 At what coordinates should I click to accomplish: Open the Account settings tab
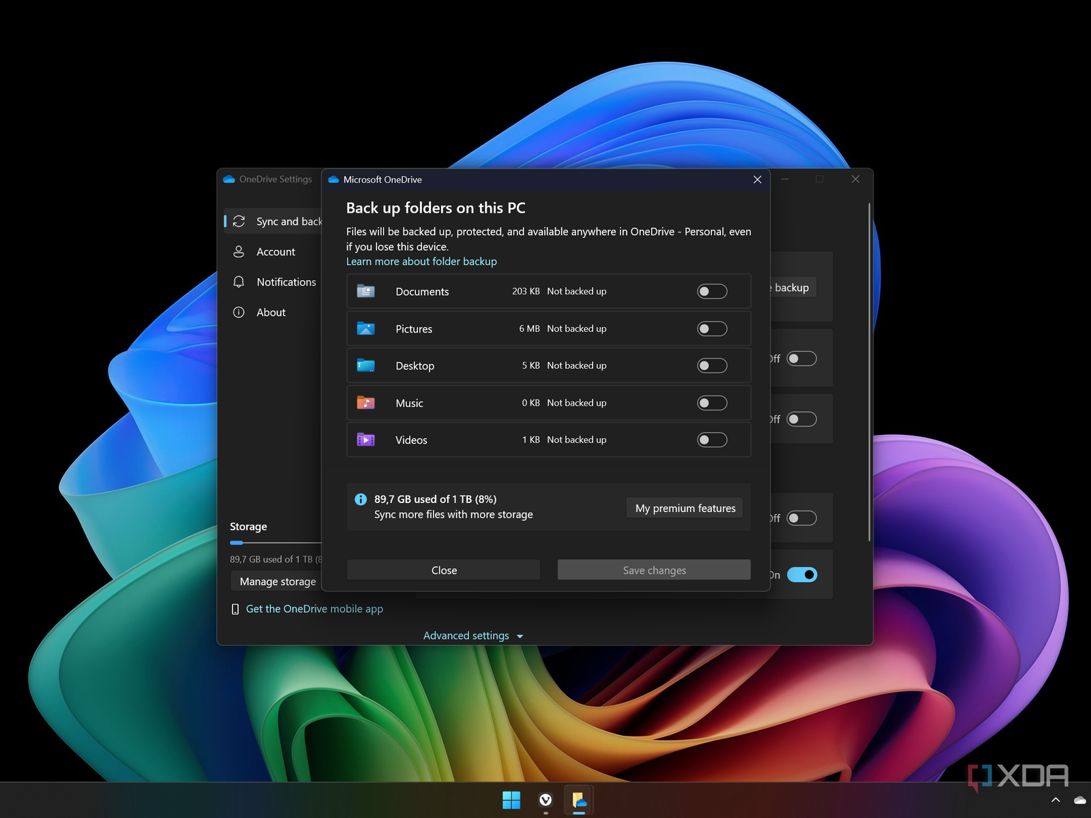tap(275, 252)
